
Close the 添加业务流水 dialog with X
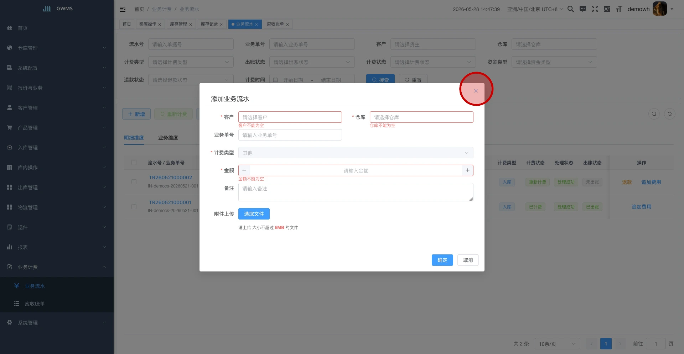476,91
